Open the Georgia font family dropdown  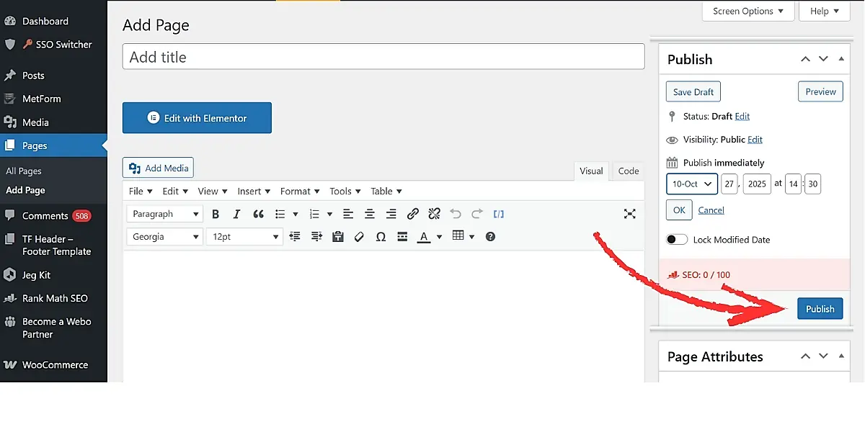pyautogui.click(x=165, y=237)
